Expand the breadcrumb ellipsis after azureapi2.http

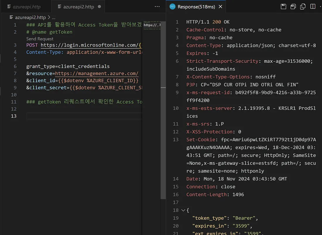[x=54, y=17]
